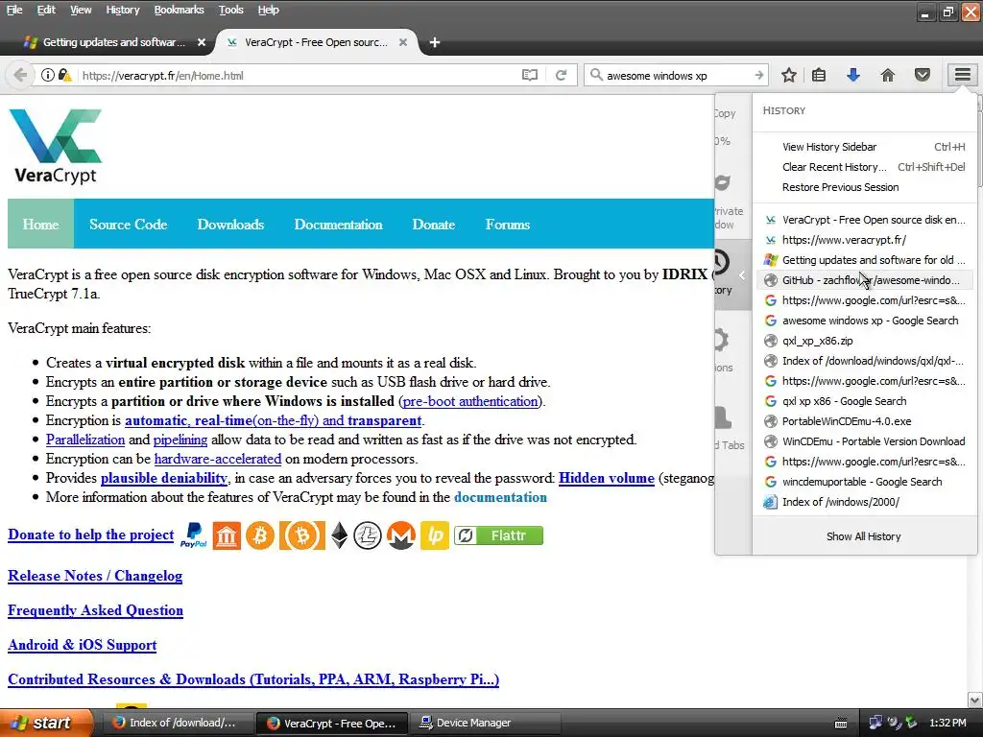Open Frequently Asked Question link
The image size is (983, 737).
95,609
